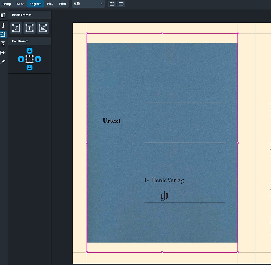Select the Frames tool in the toolbox

pyautogui.click(x=3, y=34)
